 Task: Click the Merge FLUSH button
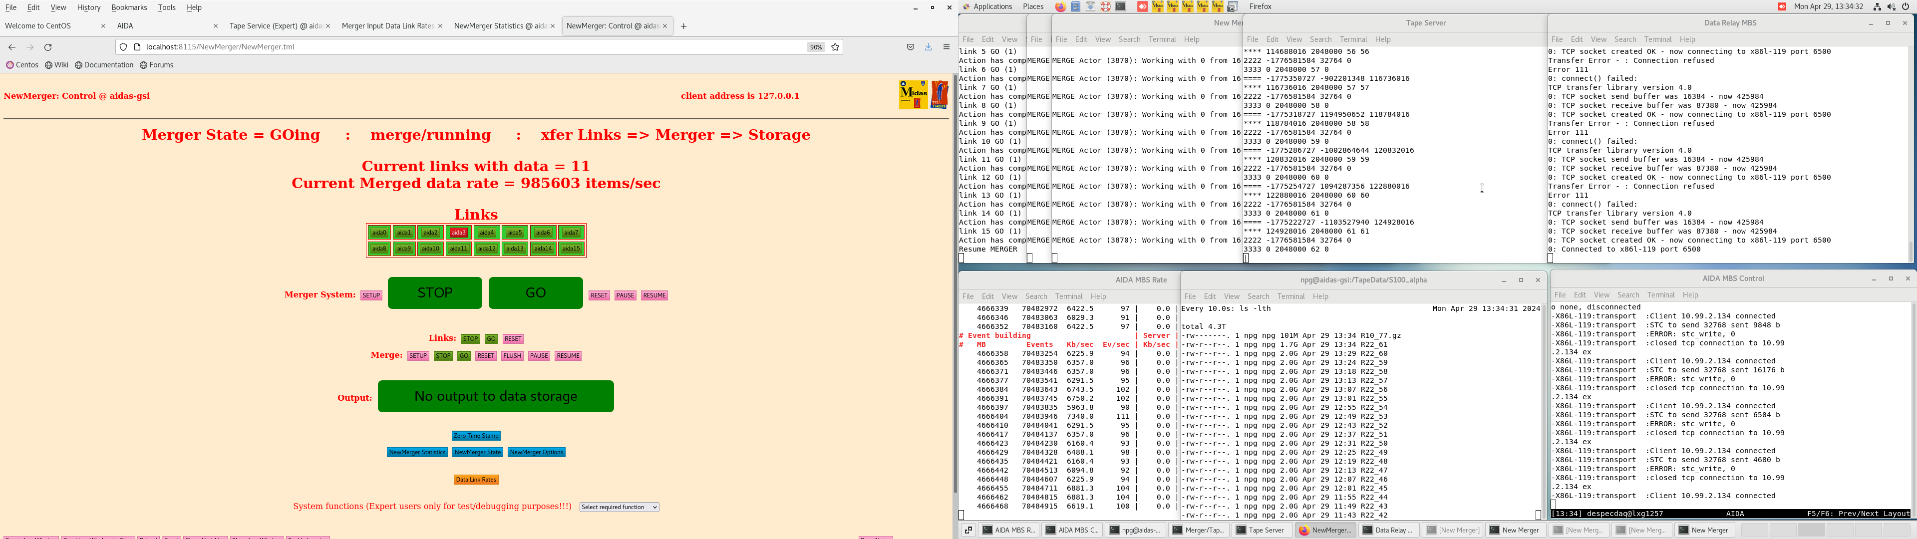tap(512, 356)
